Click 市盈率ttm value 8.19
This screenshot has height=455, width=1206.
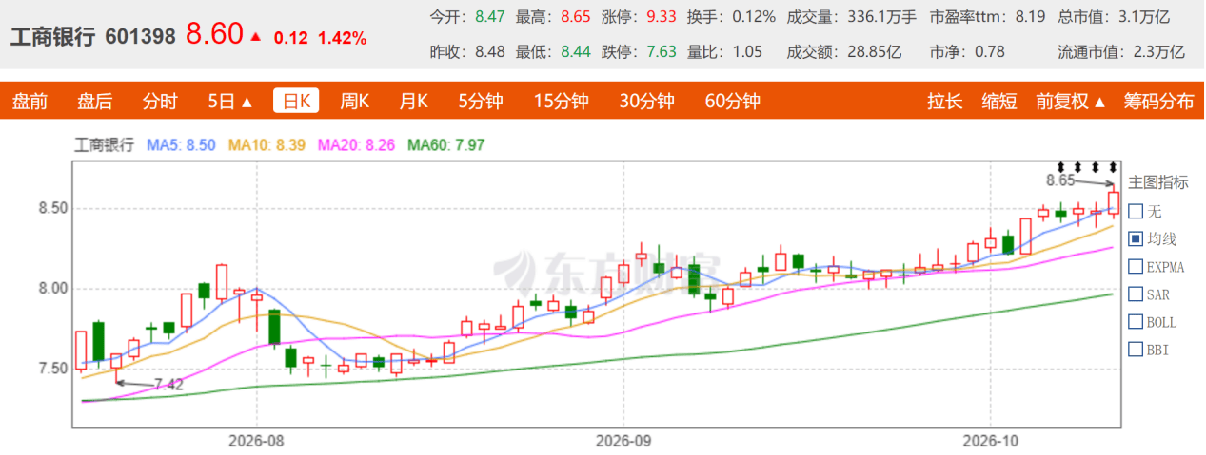point(1030,16)
